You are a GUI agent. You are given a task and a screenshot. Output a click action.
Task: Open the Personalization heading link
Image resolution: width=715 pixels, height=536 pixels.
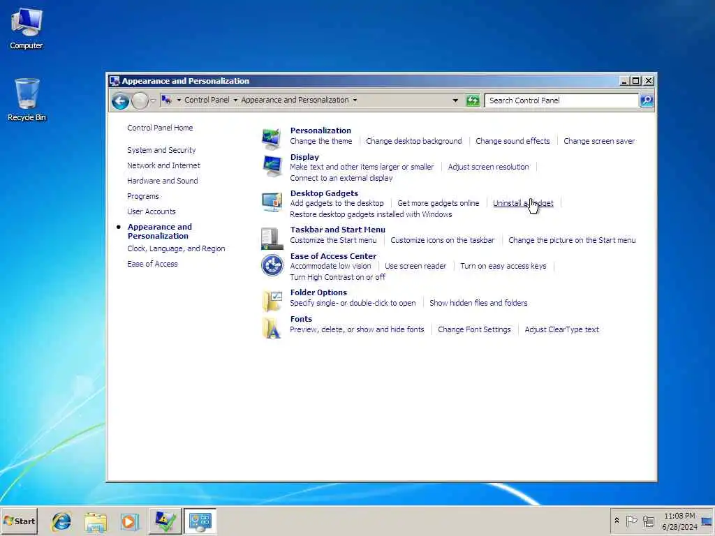click(x=320, y=131)
